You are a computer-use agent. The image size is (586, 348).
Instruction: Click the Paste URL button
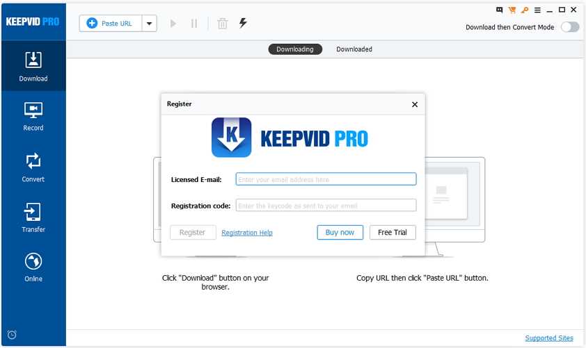click(110, 24)
